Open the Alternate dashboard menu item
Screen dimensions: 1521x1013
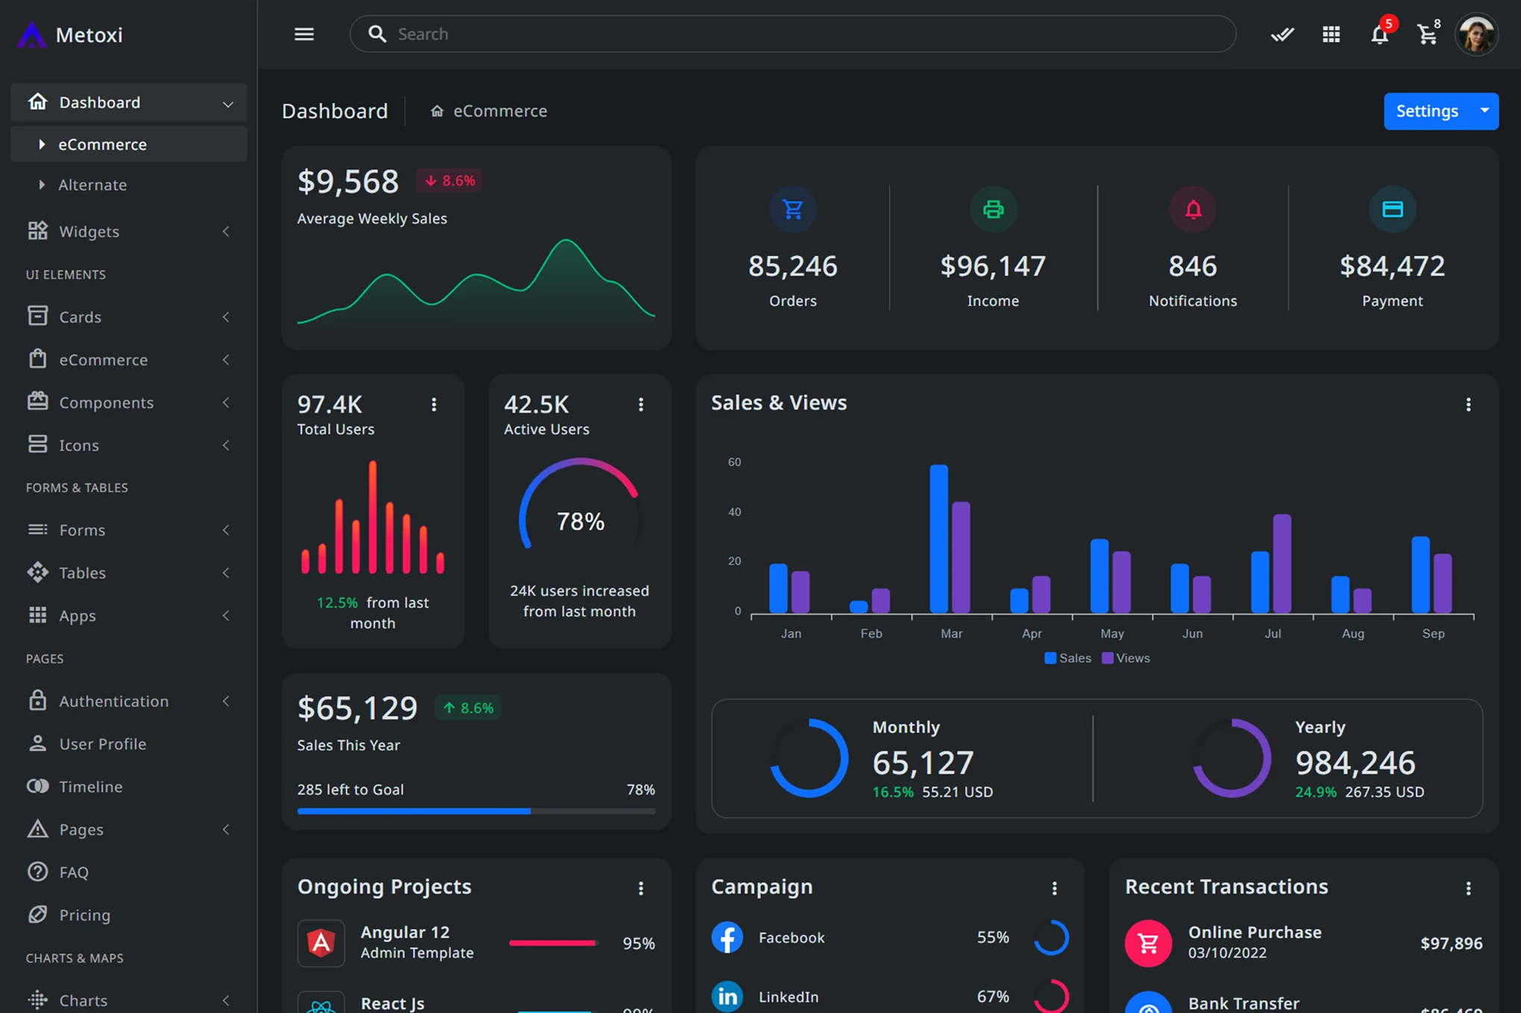coord(93,184)
